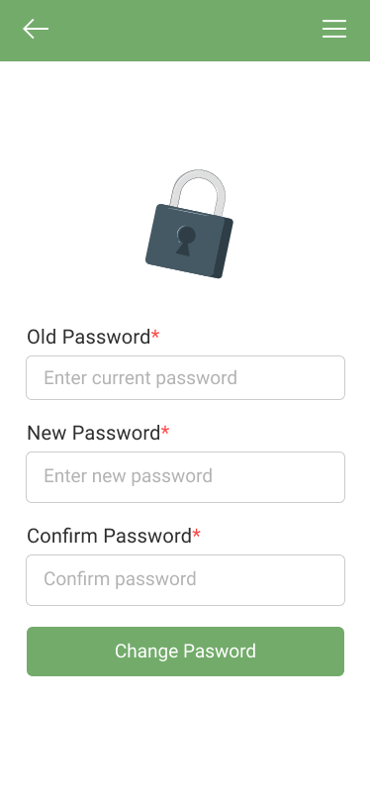Image resolution: width=370 pixels, height=804 pixels.
Task: Go back using the left arrow icon
Action: (x=36, y=29)
